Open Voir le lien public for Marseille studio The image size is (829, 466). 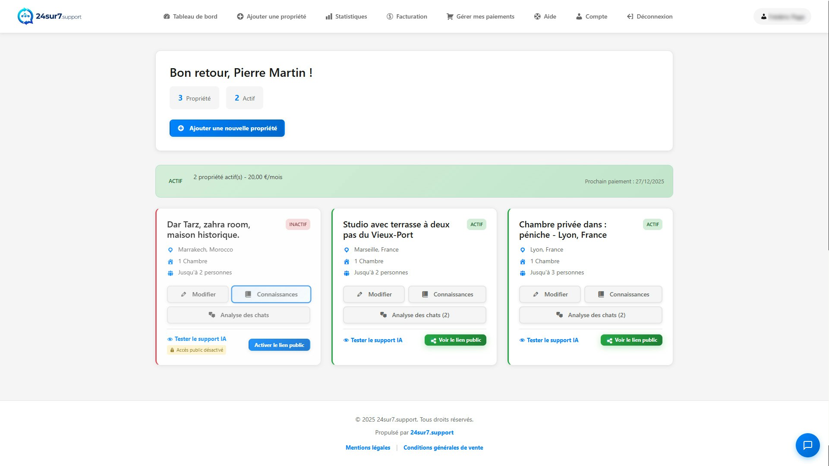(455, 340)
